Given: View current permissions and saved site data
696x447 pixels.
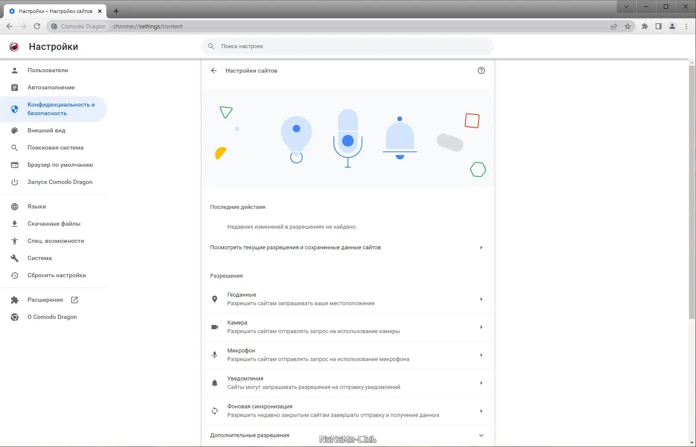Looking at the screenshot, I should 348,248.
